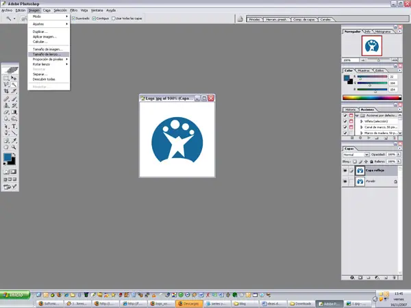Toggle checkmark for Viñeta (selección) action
Screen dimensions: 411x308
pyautogui.click(x=345, y=121)
